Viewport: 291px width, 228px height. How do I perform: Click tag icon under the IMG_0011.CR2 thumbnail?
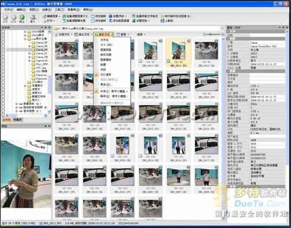pyautogui.click(x=140, y=61)
